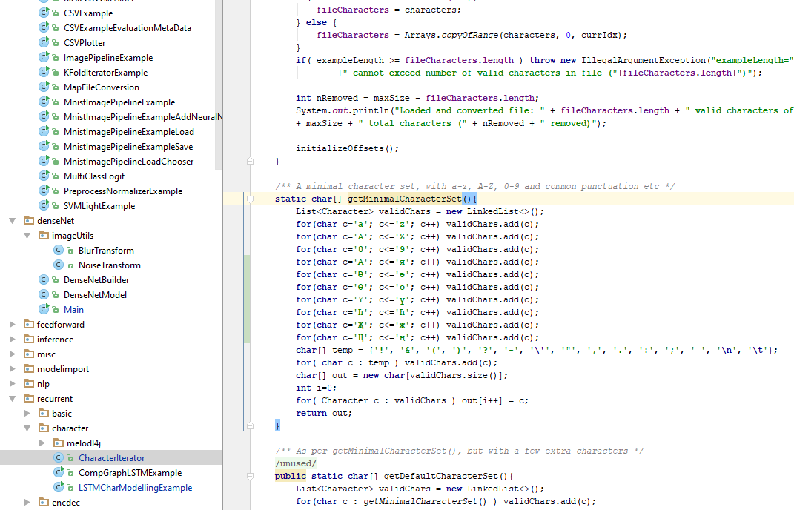Click the 'return out;' statement
The height and width of the screenshot is (510, 794).
(324, 414)
